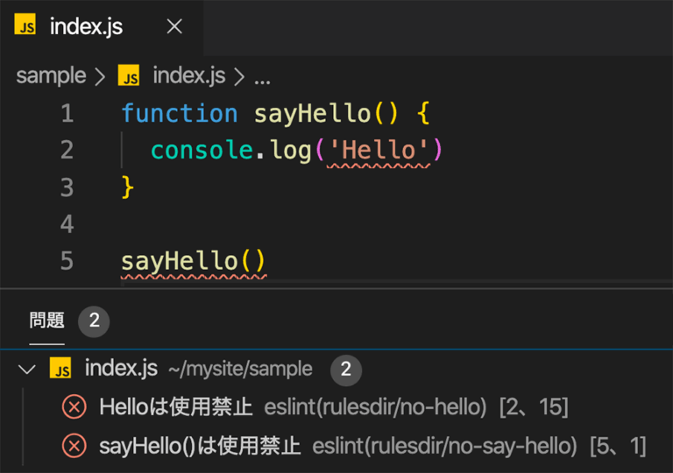This screenshot has width=673, height=473.
Task: Click line number 4 in gutter
Action: (x=67, y=224)
